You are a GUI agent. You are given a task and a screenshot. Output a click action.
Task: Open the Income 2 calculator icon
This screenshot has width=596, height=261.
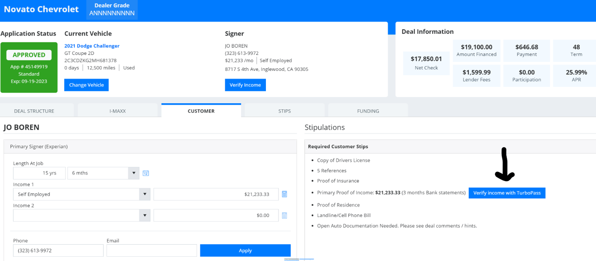(x=285, y=215)
